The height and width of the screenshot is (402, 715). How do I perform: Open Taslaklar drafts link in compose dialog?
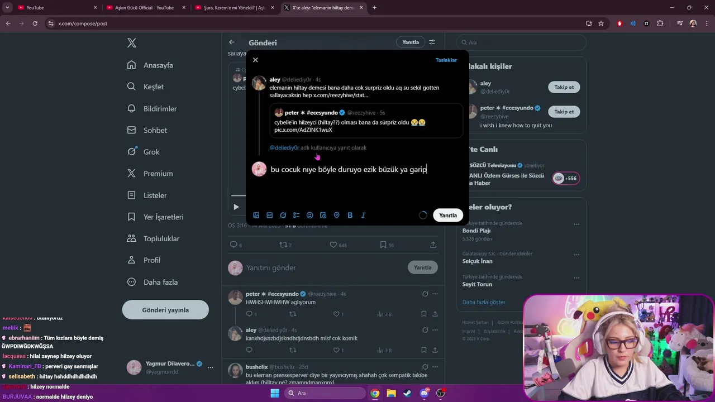[x=446, y=60]
